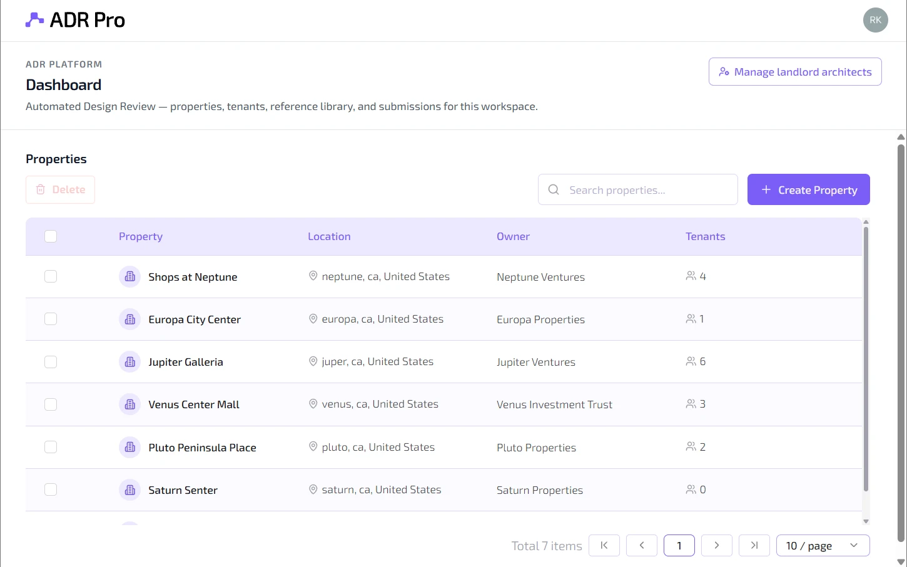This screenshot has height=567, width=907.
Task: Go to the previous page of properties
Action: pyautogui.click(x=642, y=545)
